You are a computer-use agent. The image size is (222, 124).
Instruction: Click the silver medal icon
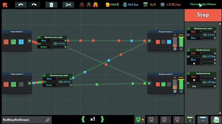click(x=89, y=4)
